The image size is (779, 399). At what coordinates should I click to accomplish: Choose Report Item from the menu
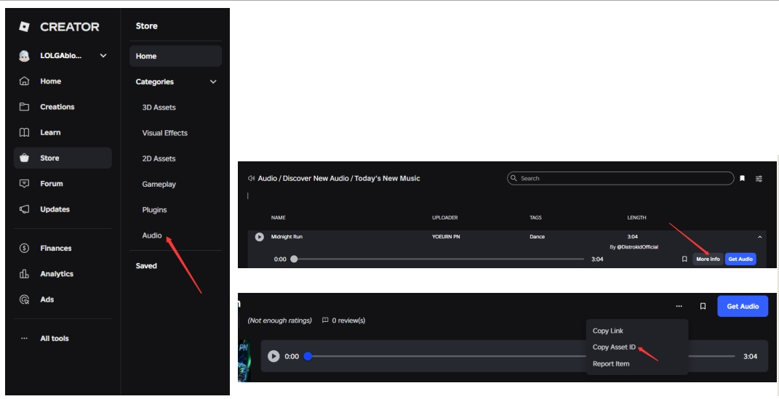click(x=610, y=364)
